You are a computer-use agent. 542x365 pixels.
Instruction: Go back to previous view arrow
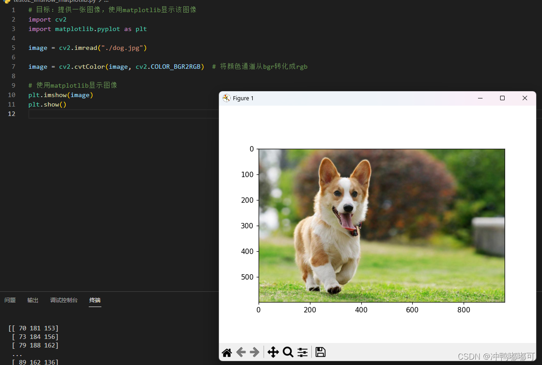point(241,352)
